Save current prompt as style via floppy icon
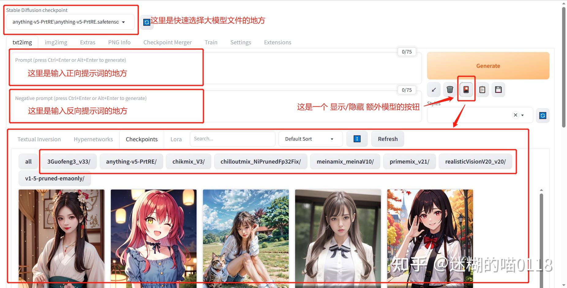This screenshot has height=288, width=567. pos(498,90)
